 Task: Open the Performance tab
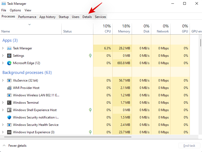(x=27, y=17)
